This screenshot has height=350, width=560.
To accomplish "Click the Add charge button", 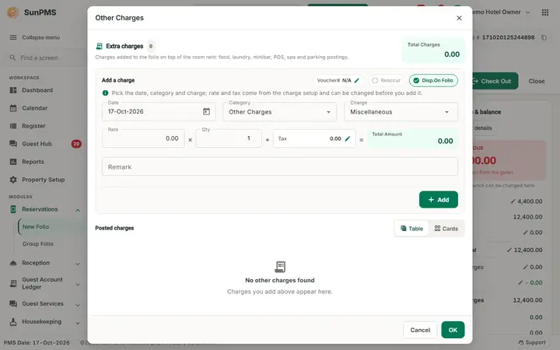I will [438, 200].
